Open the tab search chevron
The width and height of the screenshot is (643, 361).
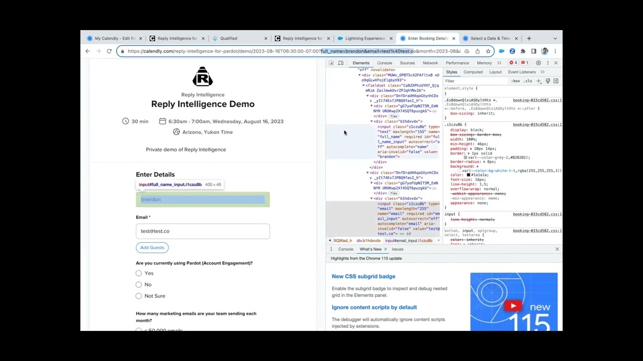click(555, 38)
